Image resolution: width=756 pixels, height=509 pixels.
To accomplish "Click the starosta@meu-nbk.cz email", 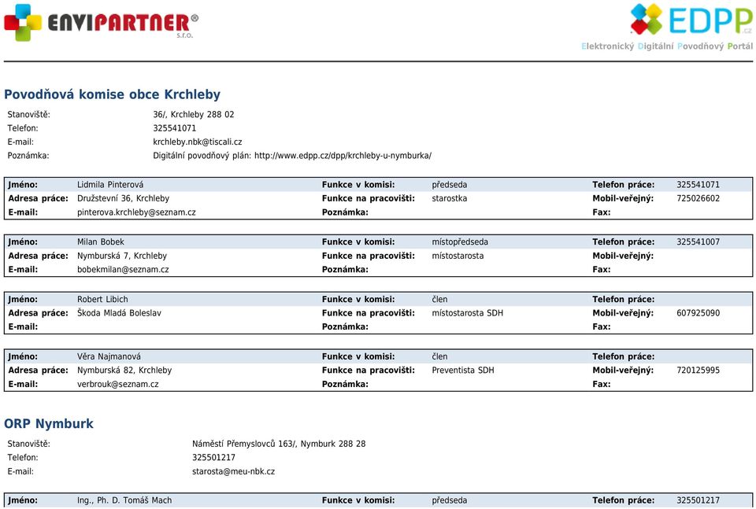I will [x=233, y=471].
